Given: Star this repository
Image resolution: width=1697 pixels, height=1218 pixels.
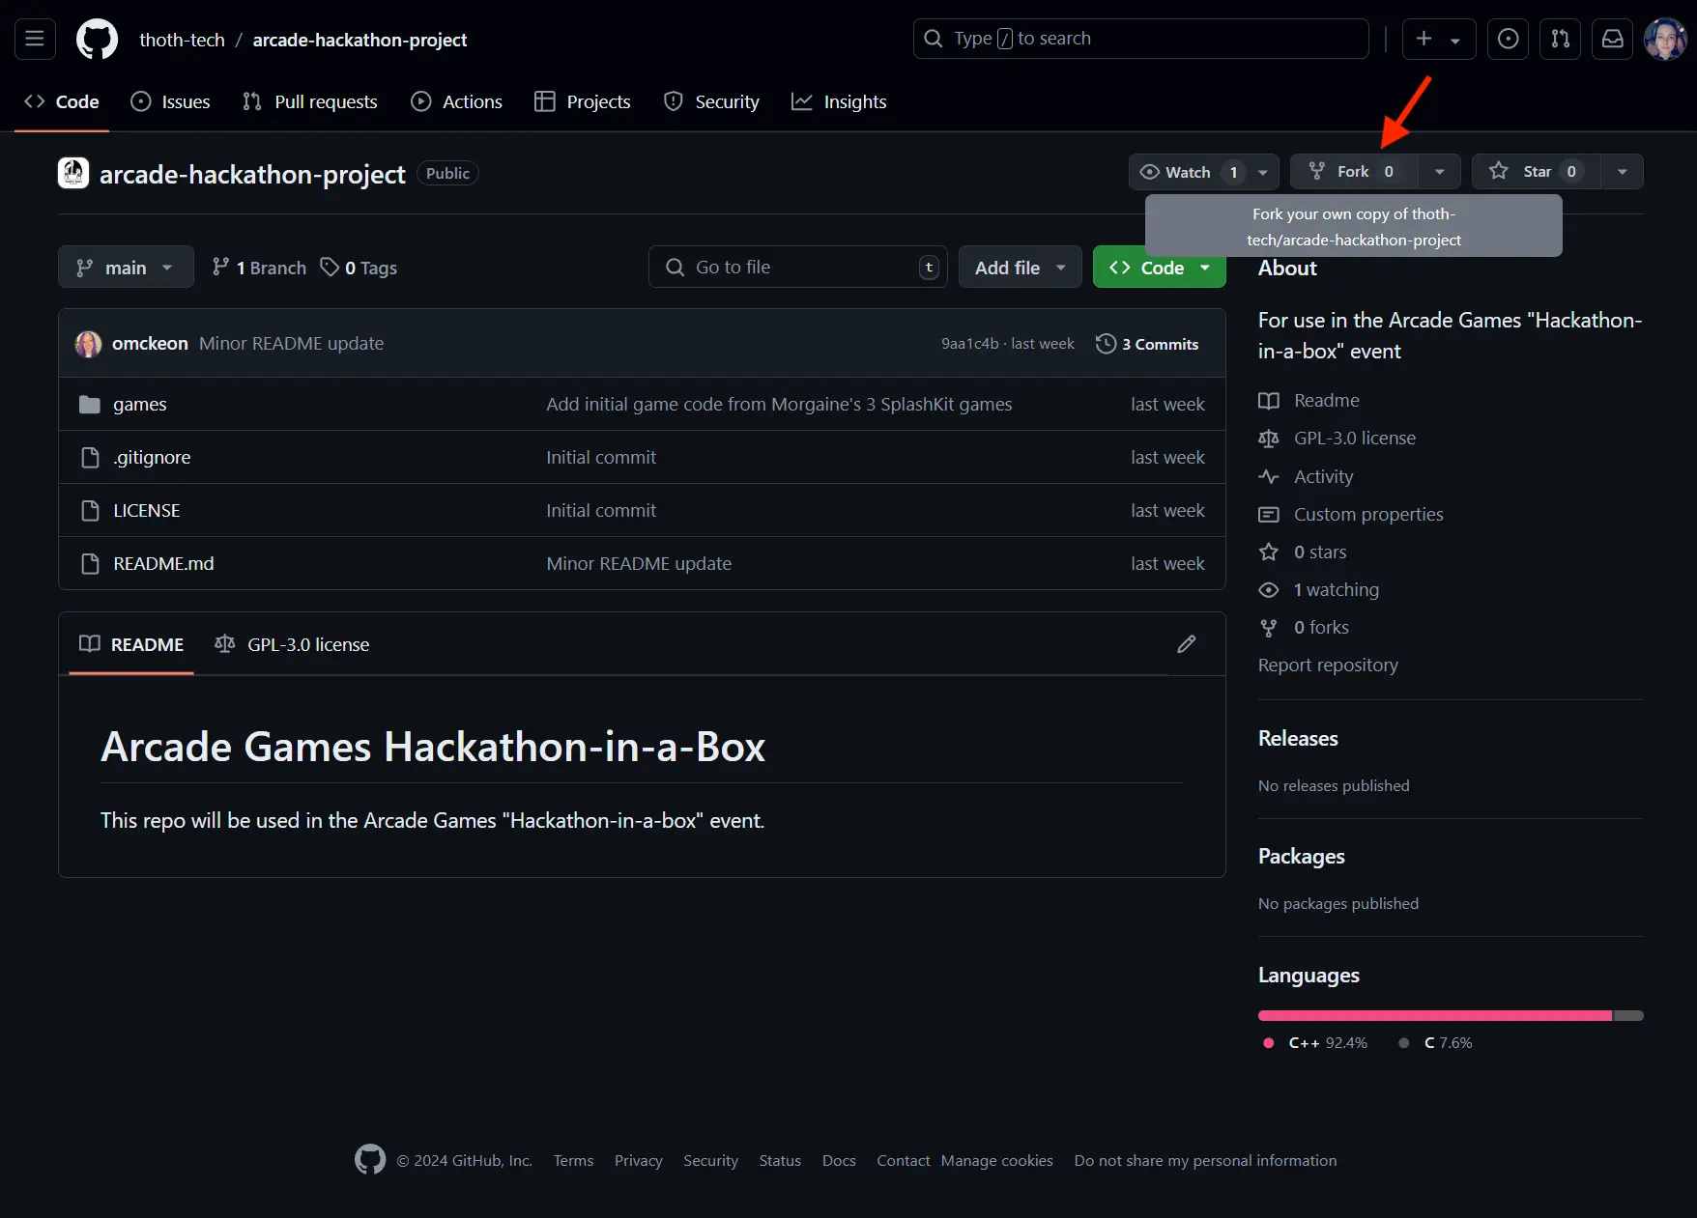Looking at the screenshot, I should pyautogui.click(x=1536, y=172).
